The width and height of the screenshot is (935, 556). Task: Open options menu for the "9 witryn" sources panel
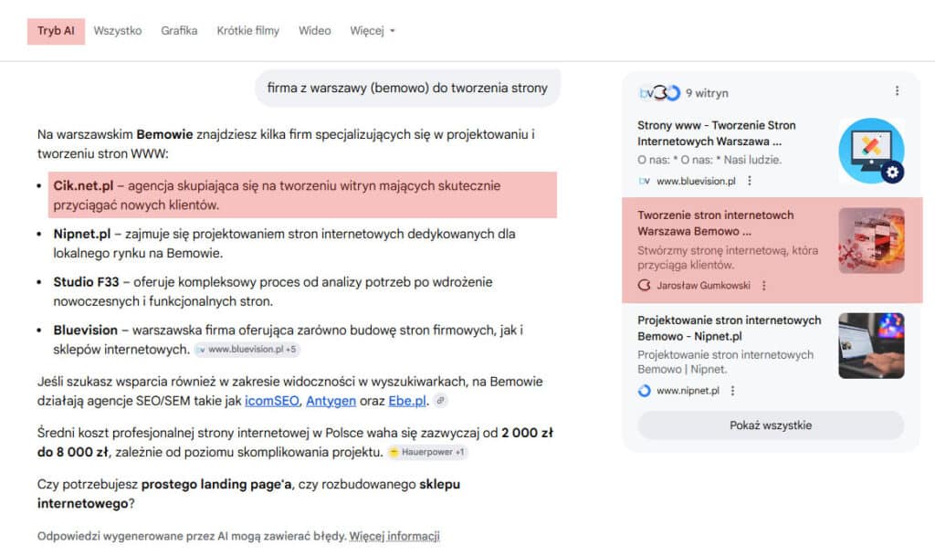pos(897,89)
